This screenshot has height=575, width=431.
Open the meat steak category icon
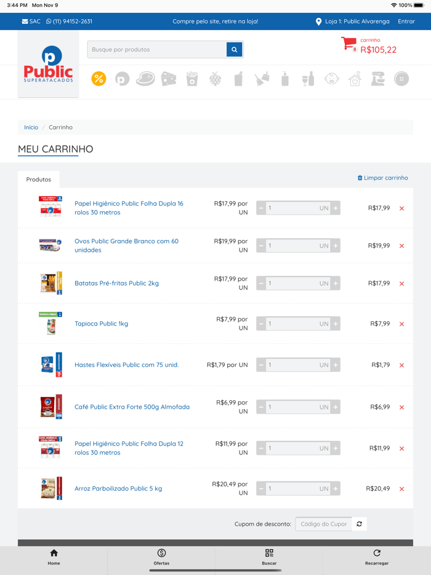click(x=145, y=79)
